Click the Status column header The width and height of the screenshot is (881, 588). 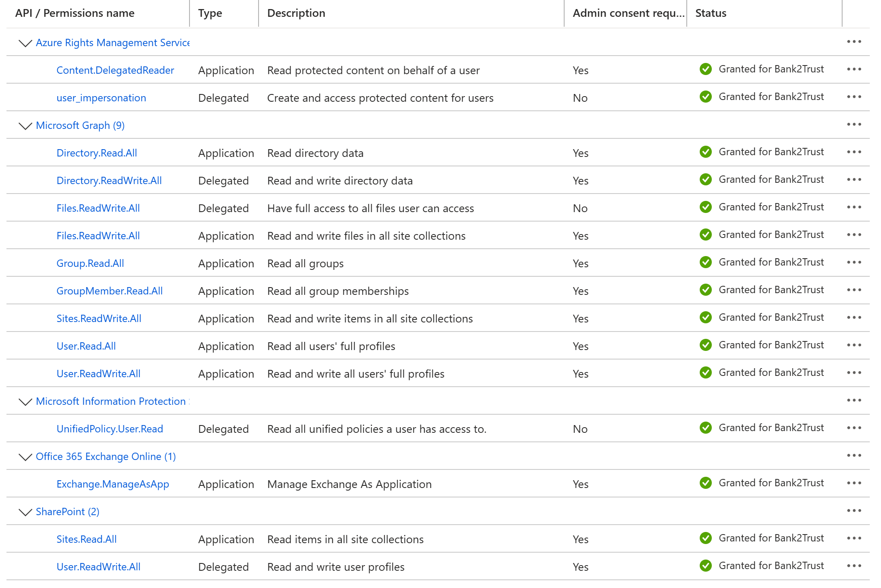point(711,13)
